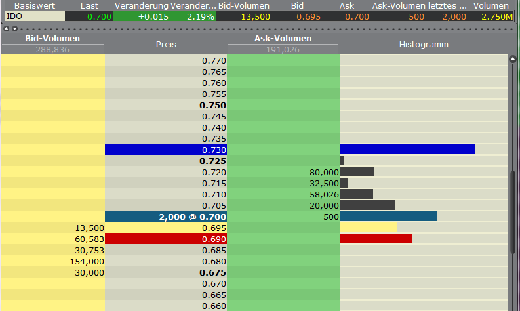Click the ask volume 20,000
This screenshot has height=311, width=520.
tap(324, 205)
